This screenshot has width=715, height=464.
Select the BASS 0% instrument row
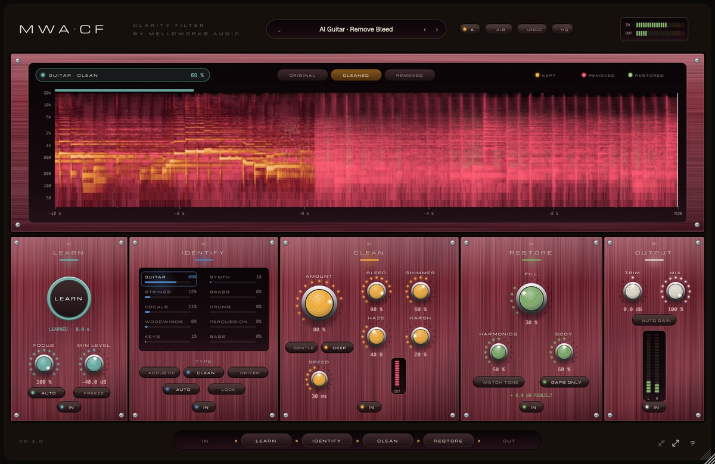click(x=235, y=338)
